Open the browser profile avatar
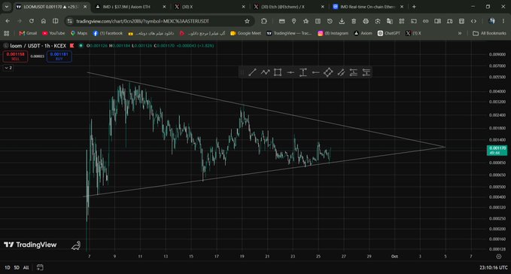511x274 pixels. point(491,21)
